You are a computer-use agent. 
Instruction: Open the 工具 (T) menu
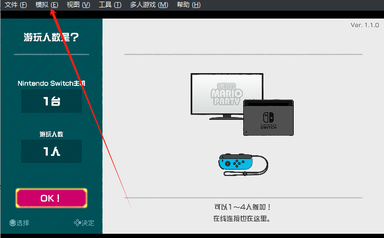pyautogui.click(x=110, y=5)
